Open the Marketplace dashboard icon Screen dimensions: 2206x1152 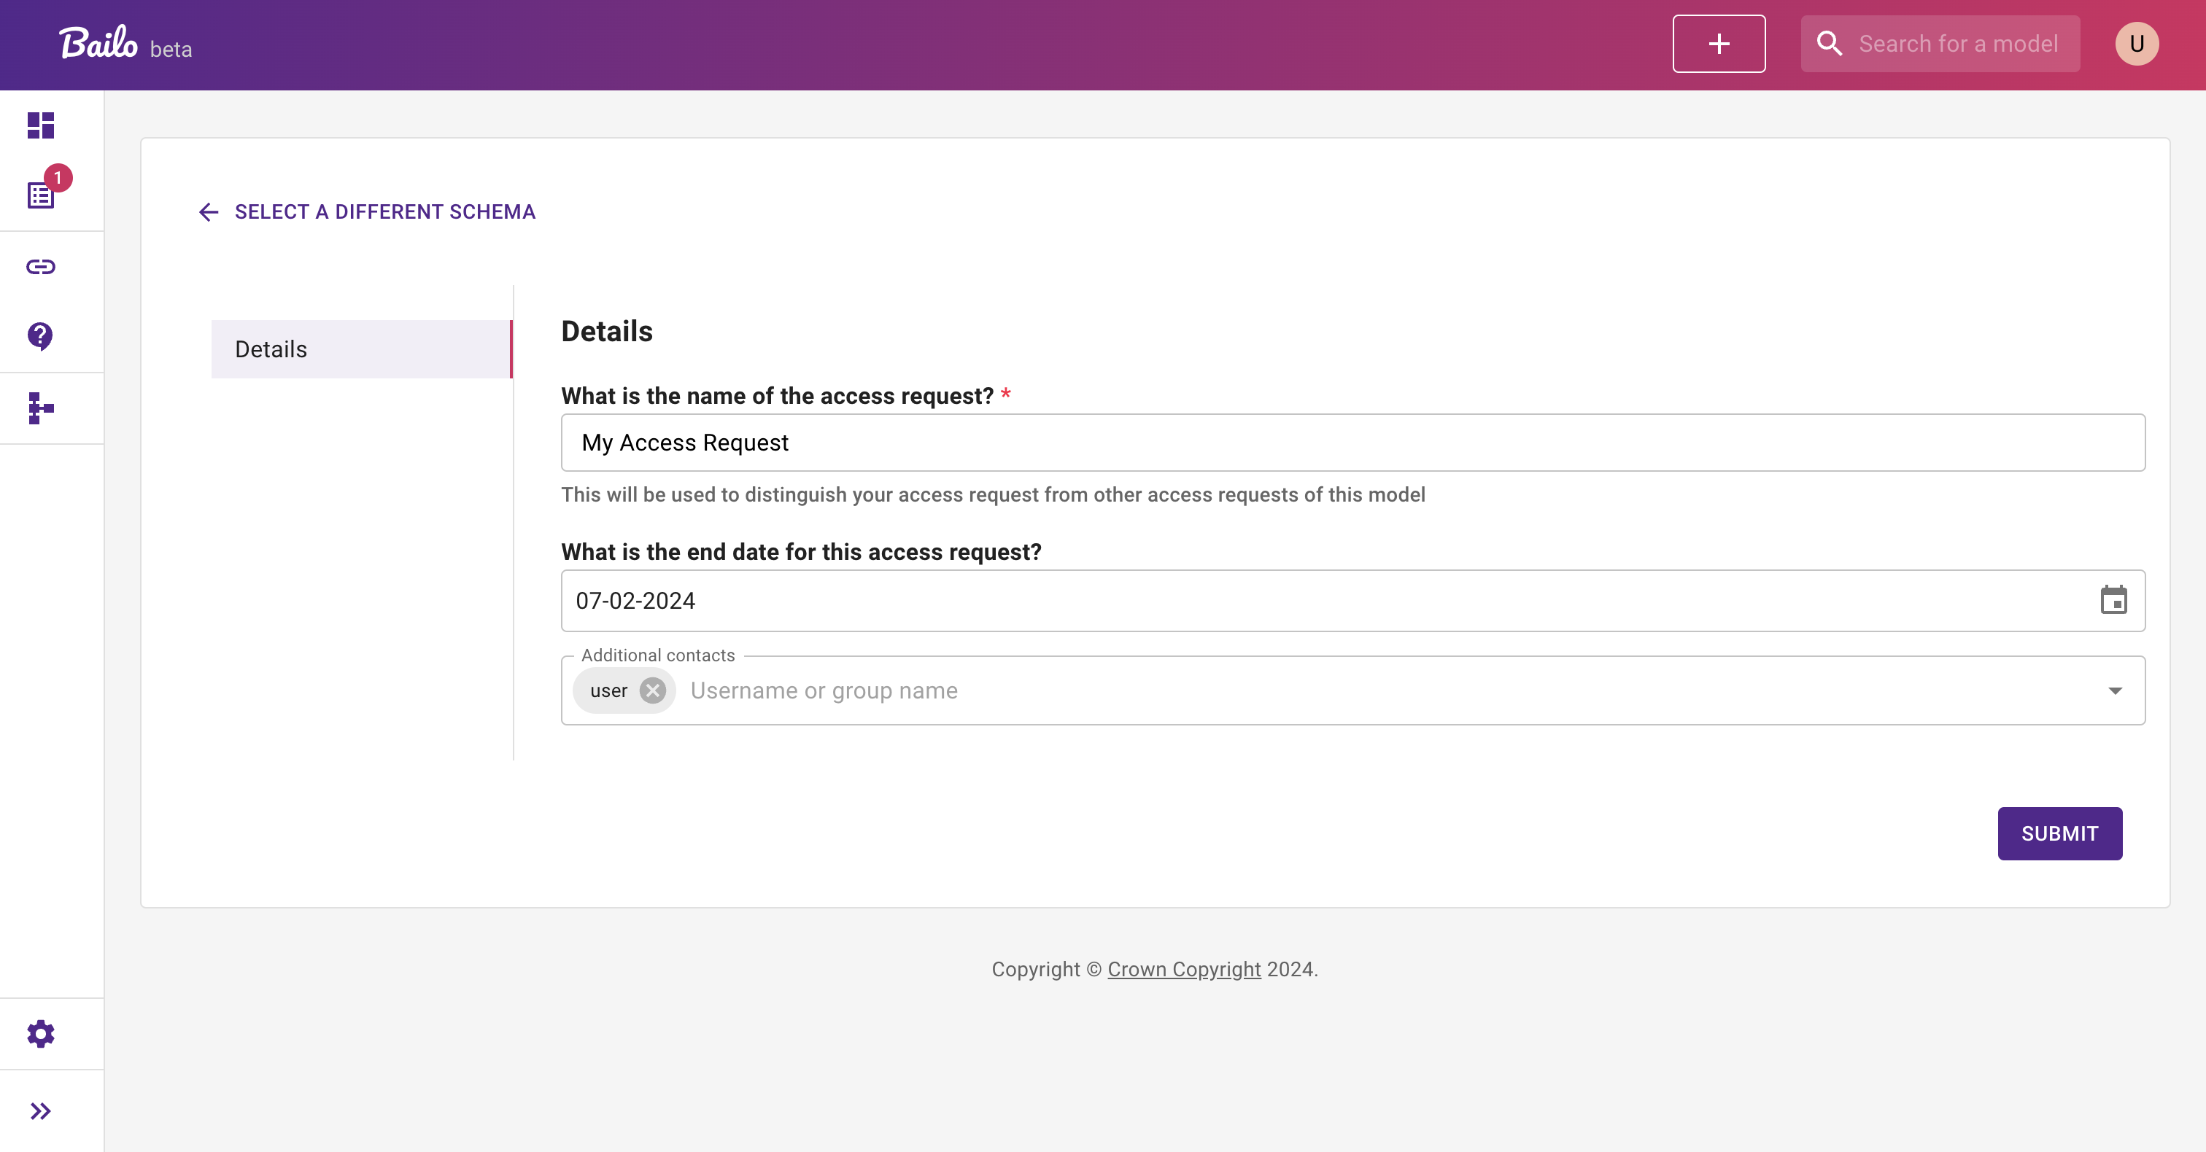(39, 125)
